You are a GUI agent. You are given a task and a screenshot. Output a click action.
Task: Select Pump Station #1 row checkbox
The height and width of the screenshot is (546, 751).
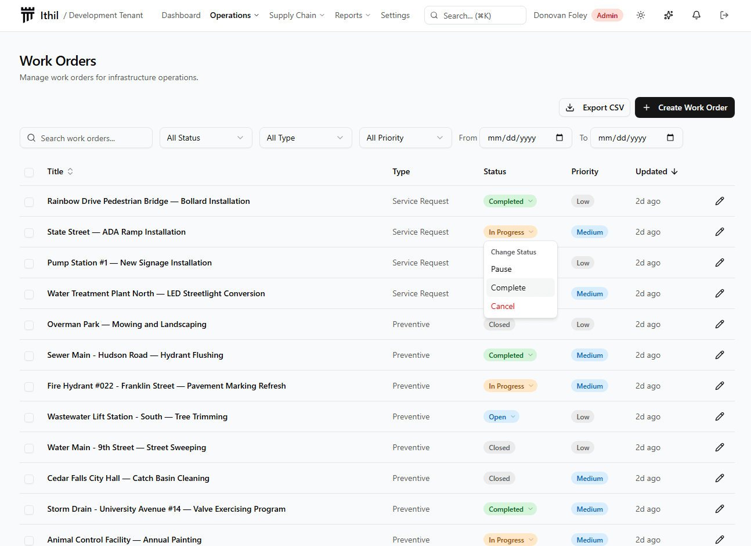(29, 263)
